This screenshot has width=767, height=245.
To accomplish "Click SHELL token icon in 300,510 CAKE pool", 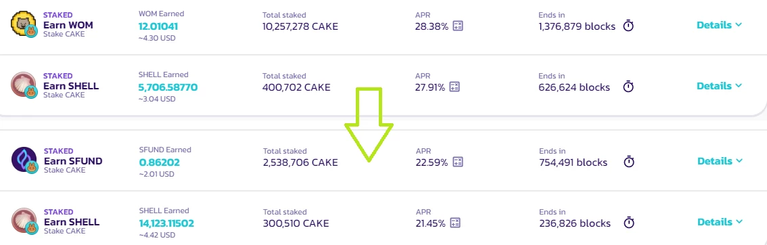I will coord(24,221).
